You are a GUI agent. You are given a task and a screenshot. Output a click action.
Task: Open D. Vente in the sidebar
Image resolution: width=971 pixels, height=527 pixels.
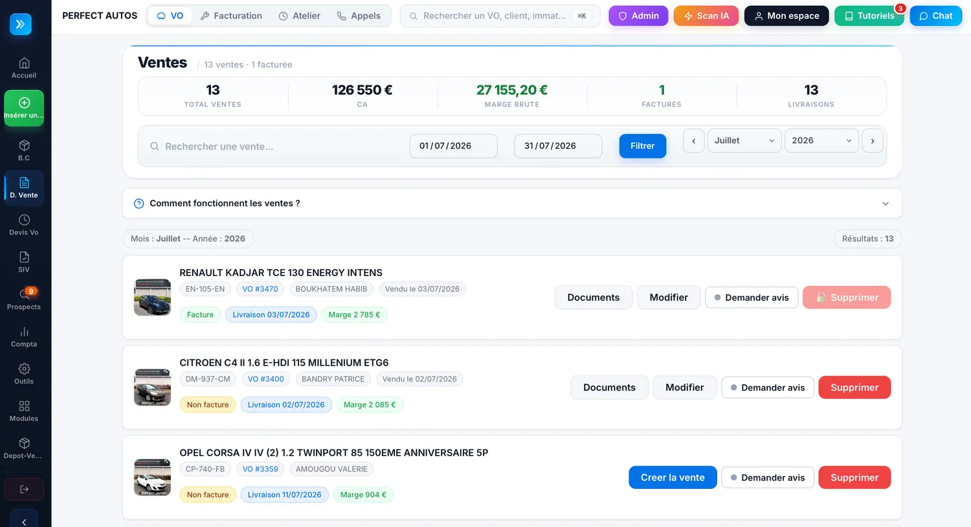[24, 188]
